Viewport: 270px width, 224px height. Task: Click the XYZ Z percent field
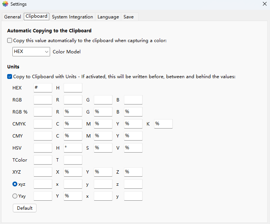[x=133, y=172]
